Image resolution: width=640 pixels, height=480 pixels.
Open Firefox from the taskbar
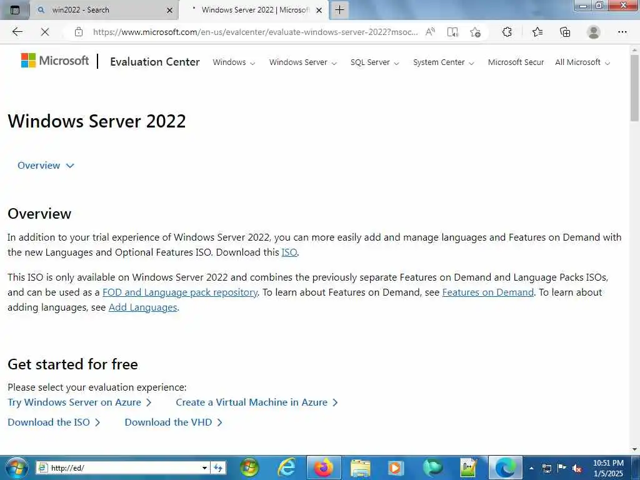pyautogui.click(x=324, y=467)
